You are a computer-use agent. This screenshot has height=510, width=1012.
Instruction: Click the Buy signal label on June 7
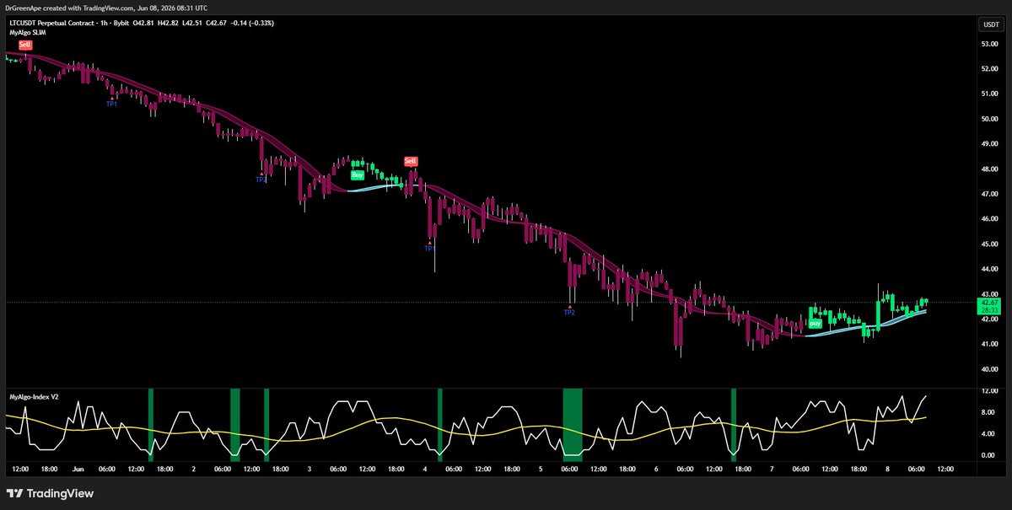[x=815, y=323]
